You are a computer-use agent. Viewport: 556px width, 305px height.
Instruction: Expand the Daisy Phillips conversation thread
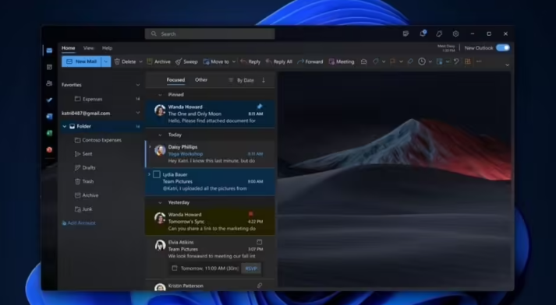point(150,147)
